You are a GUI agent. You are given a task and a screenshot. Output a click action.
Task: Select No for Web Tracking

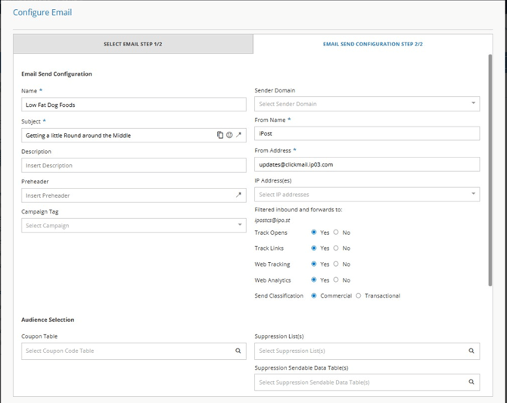[336, 264]
